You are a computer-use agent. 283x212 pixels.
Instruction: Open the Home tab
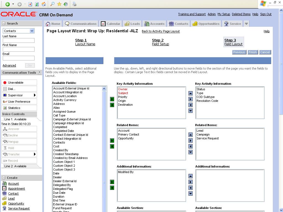53,24
